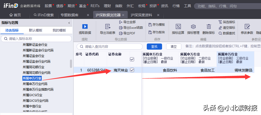Switch to the iFinD搜索 tab
261x115 pixels.
tap(44, 15)
